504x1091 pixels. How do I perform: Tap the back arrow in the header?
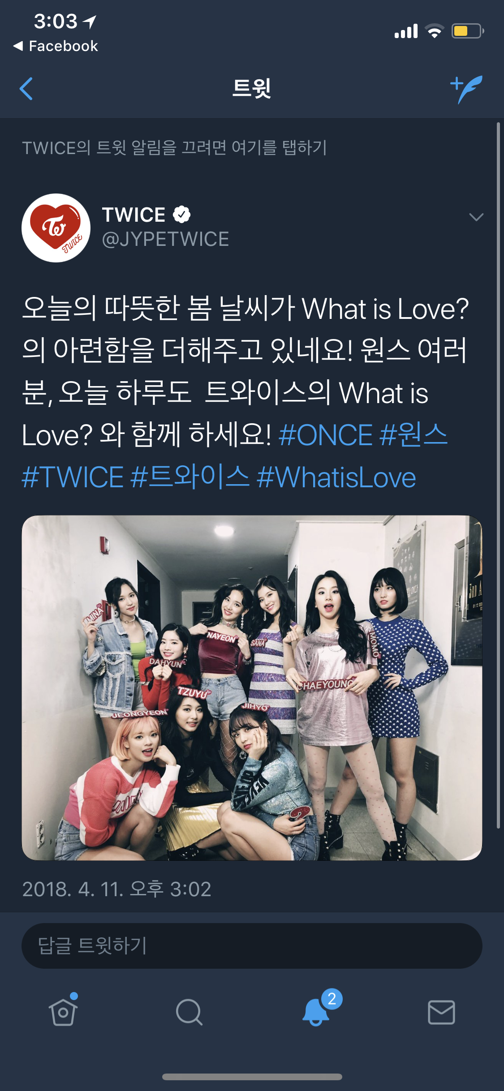[x=26, y=88]
